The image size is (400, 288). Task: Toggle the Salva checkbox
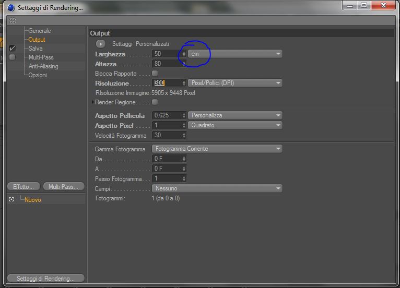(x=12, y=48)
